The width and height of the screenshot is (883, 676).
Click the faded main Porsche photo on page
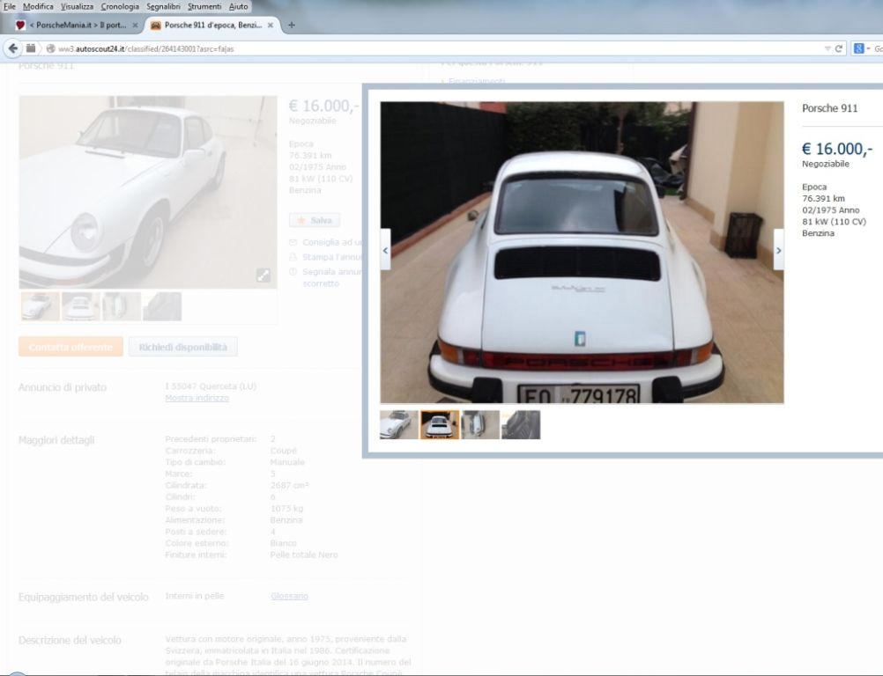(148, 192)
